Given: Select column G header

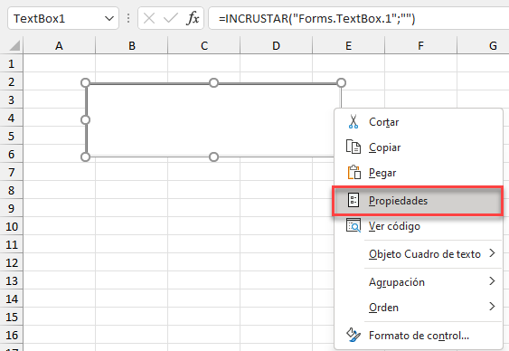Looking at the screenshot, I should (484, 45).
